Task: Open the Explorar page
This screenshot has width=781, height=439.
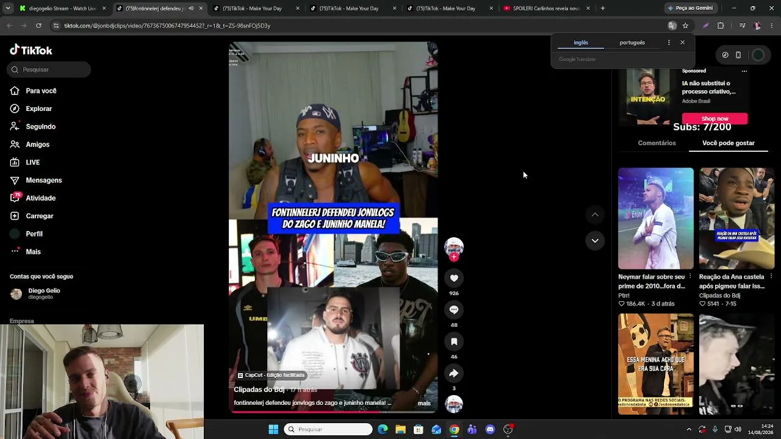Action: pyautogui.click(x=31, y=109)
